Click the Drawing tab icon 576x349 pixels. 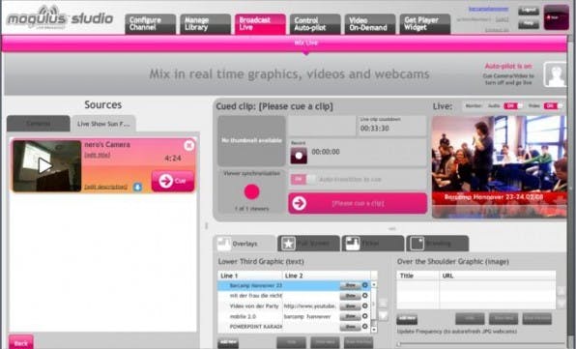click(x=417, y=244)
